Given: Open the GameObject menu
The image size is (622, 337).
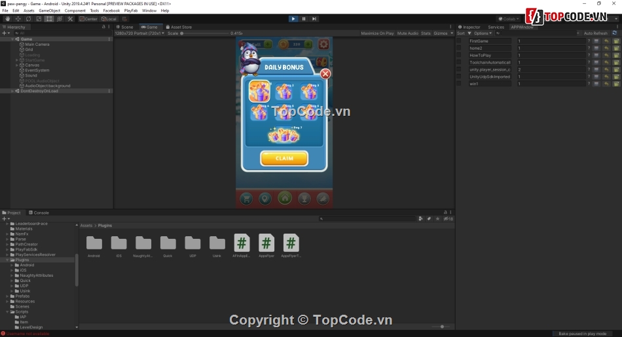Looking at the screenshot, I should click(x=49, y=10).
